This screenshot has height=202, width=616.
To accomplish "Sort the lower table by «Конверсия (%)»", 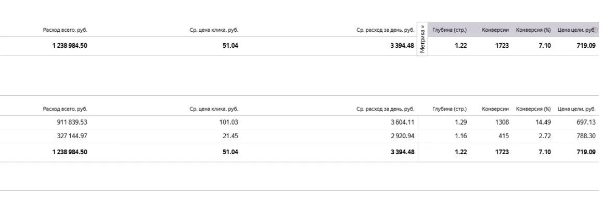I will (533, 109).
